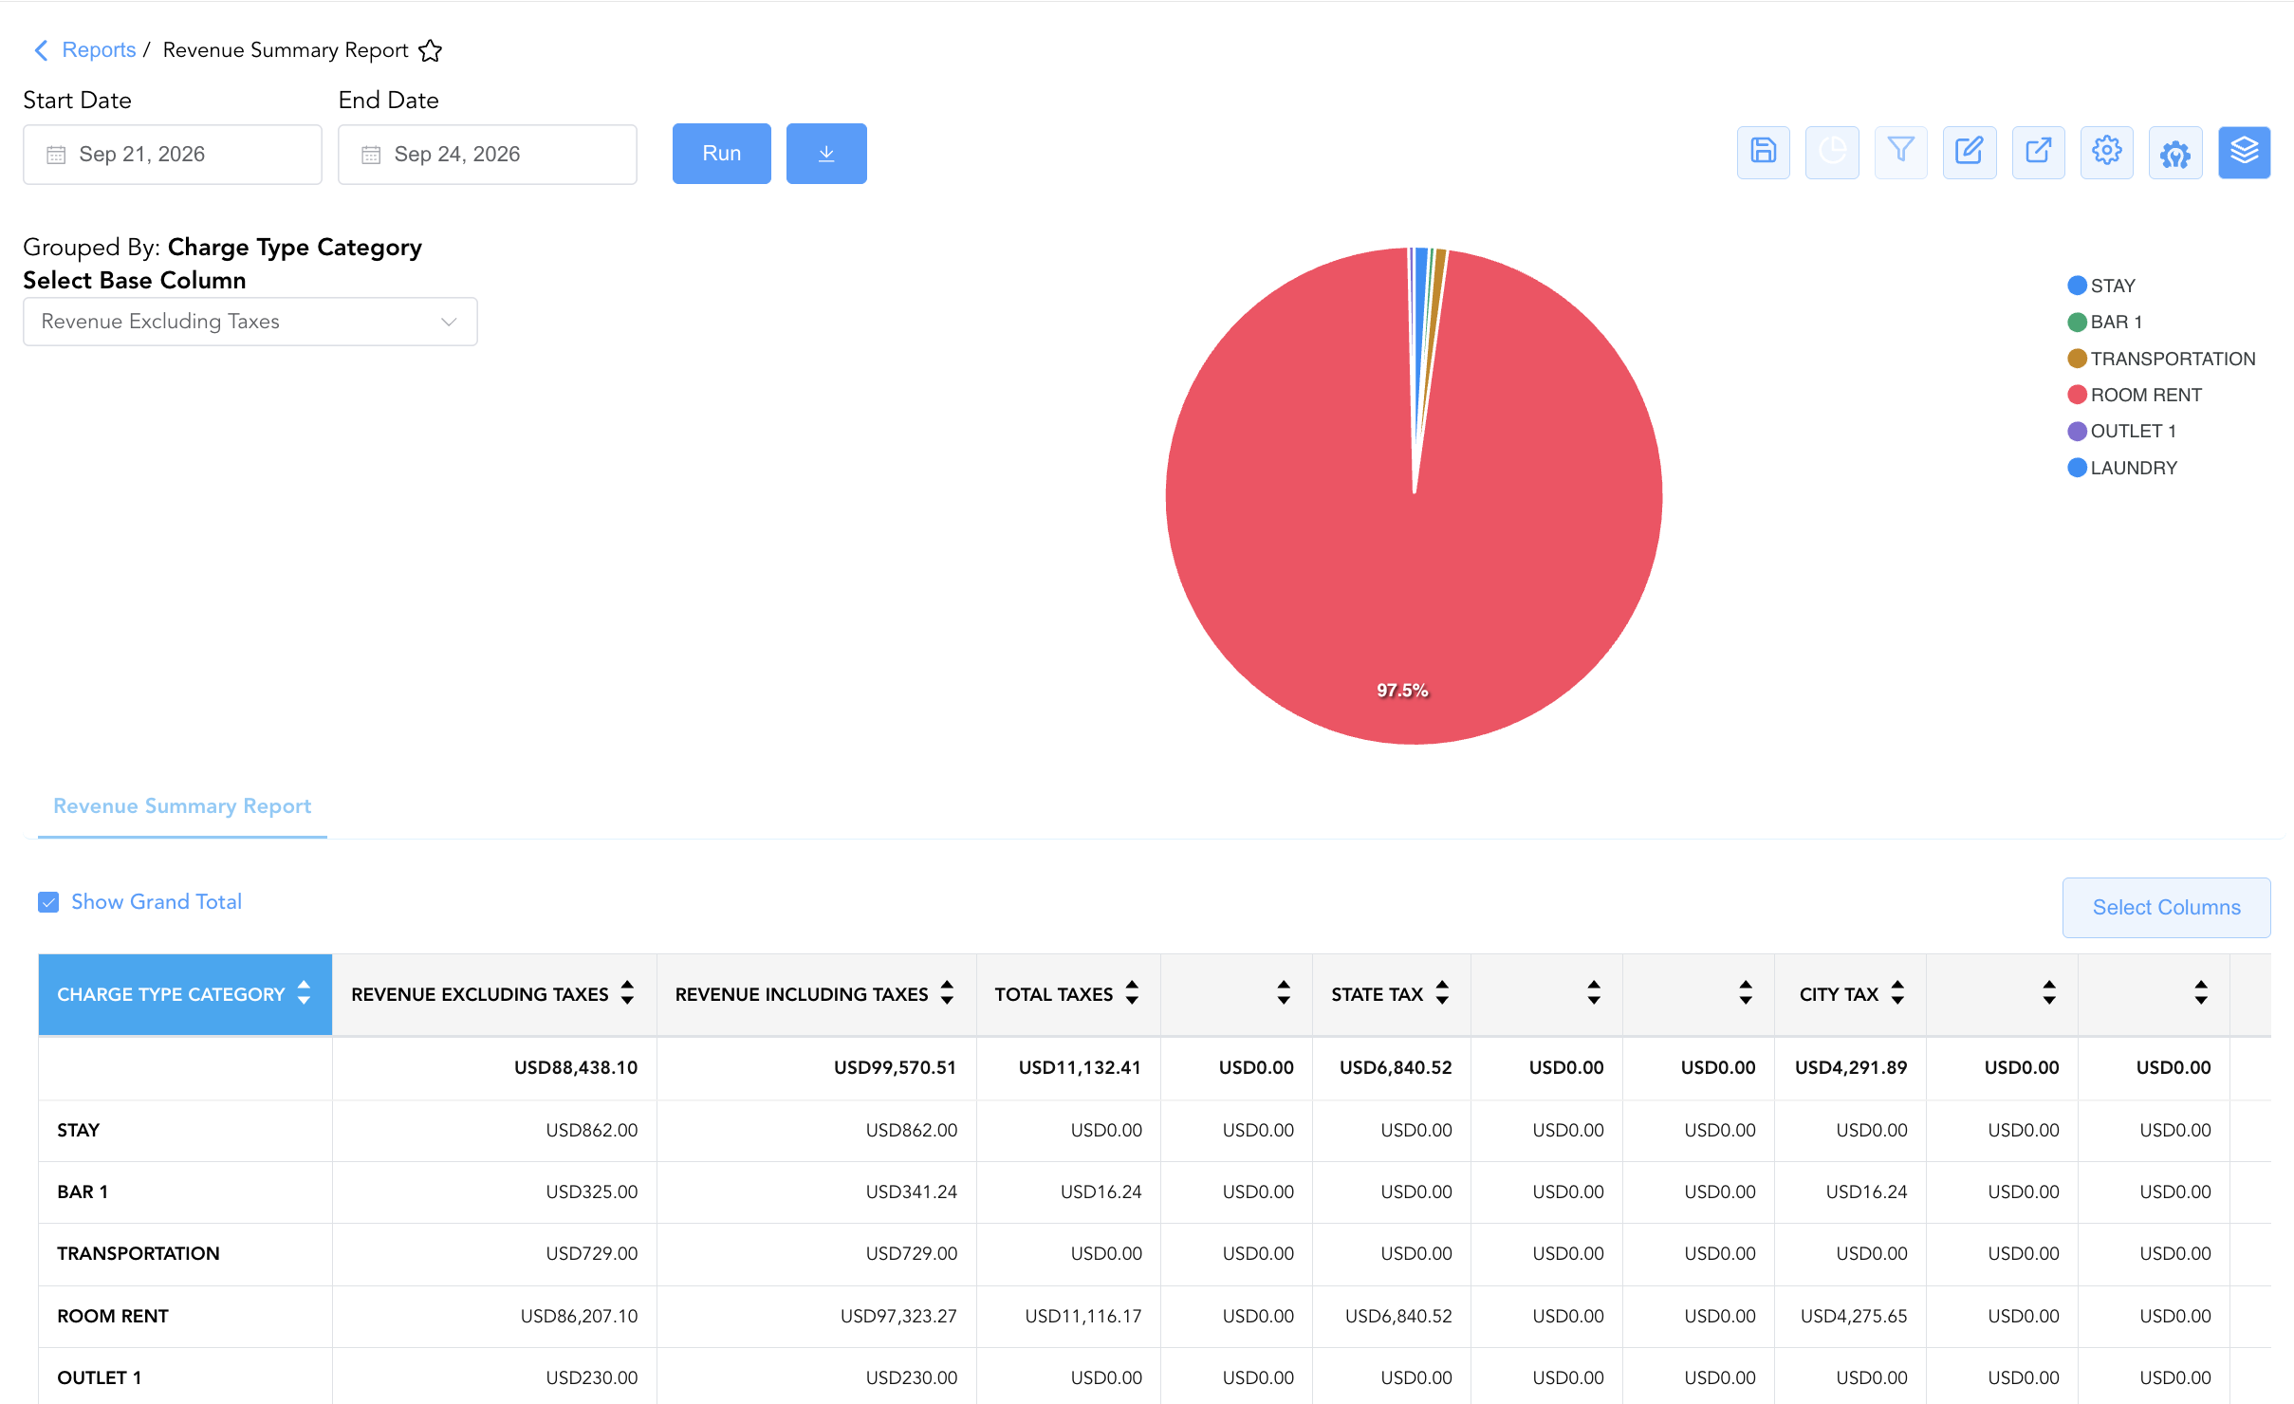Mark report as favorite with star
Screen dimensions: 2294x1404
click(430, 50)
